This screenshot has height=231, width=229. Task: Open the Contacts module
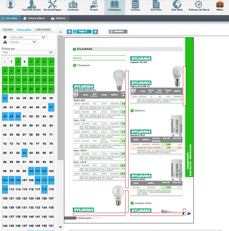click(x=73, y=6)
